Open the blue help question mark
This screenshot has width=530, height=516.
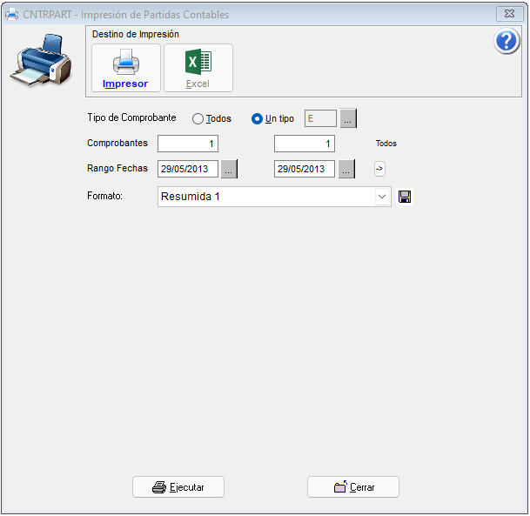pyautogui.click(x=506, y=41)
